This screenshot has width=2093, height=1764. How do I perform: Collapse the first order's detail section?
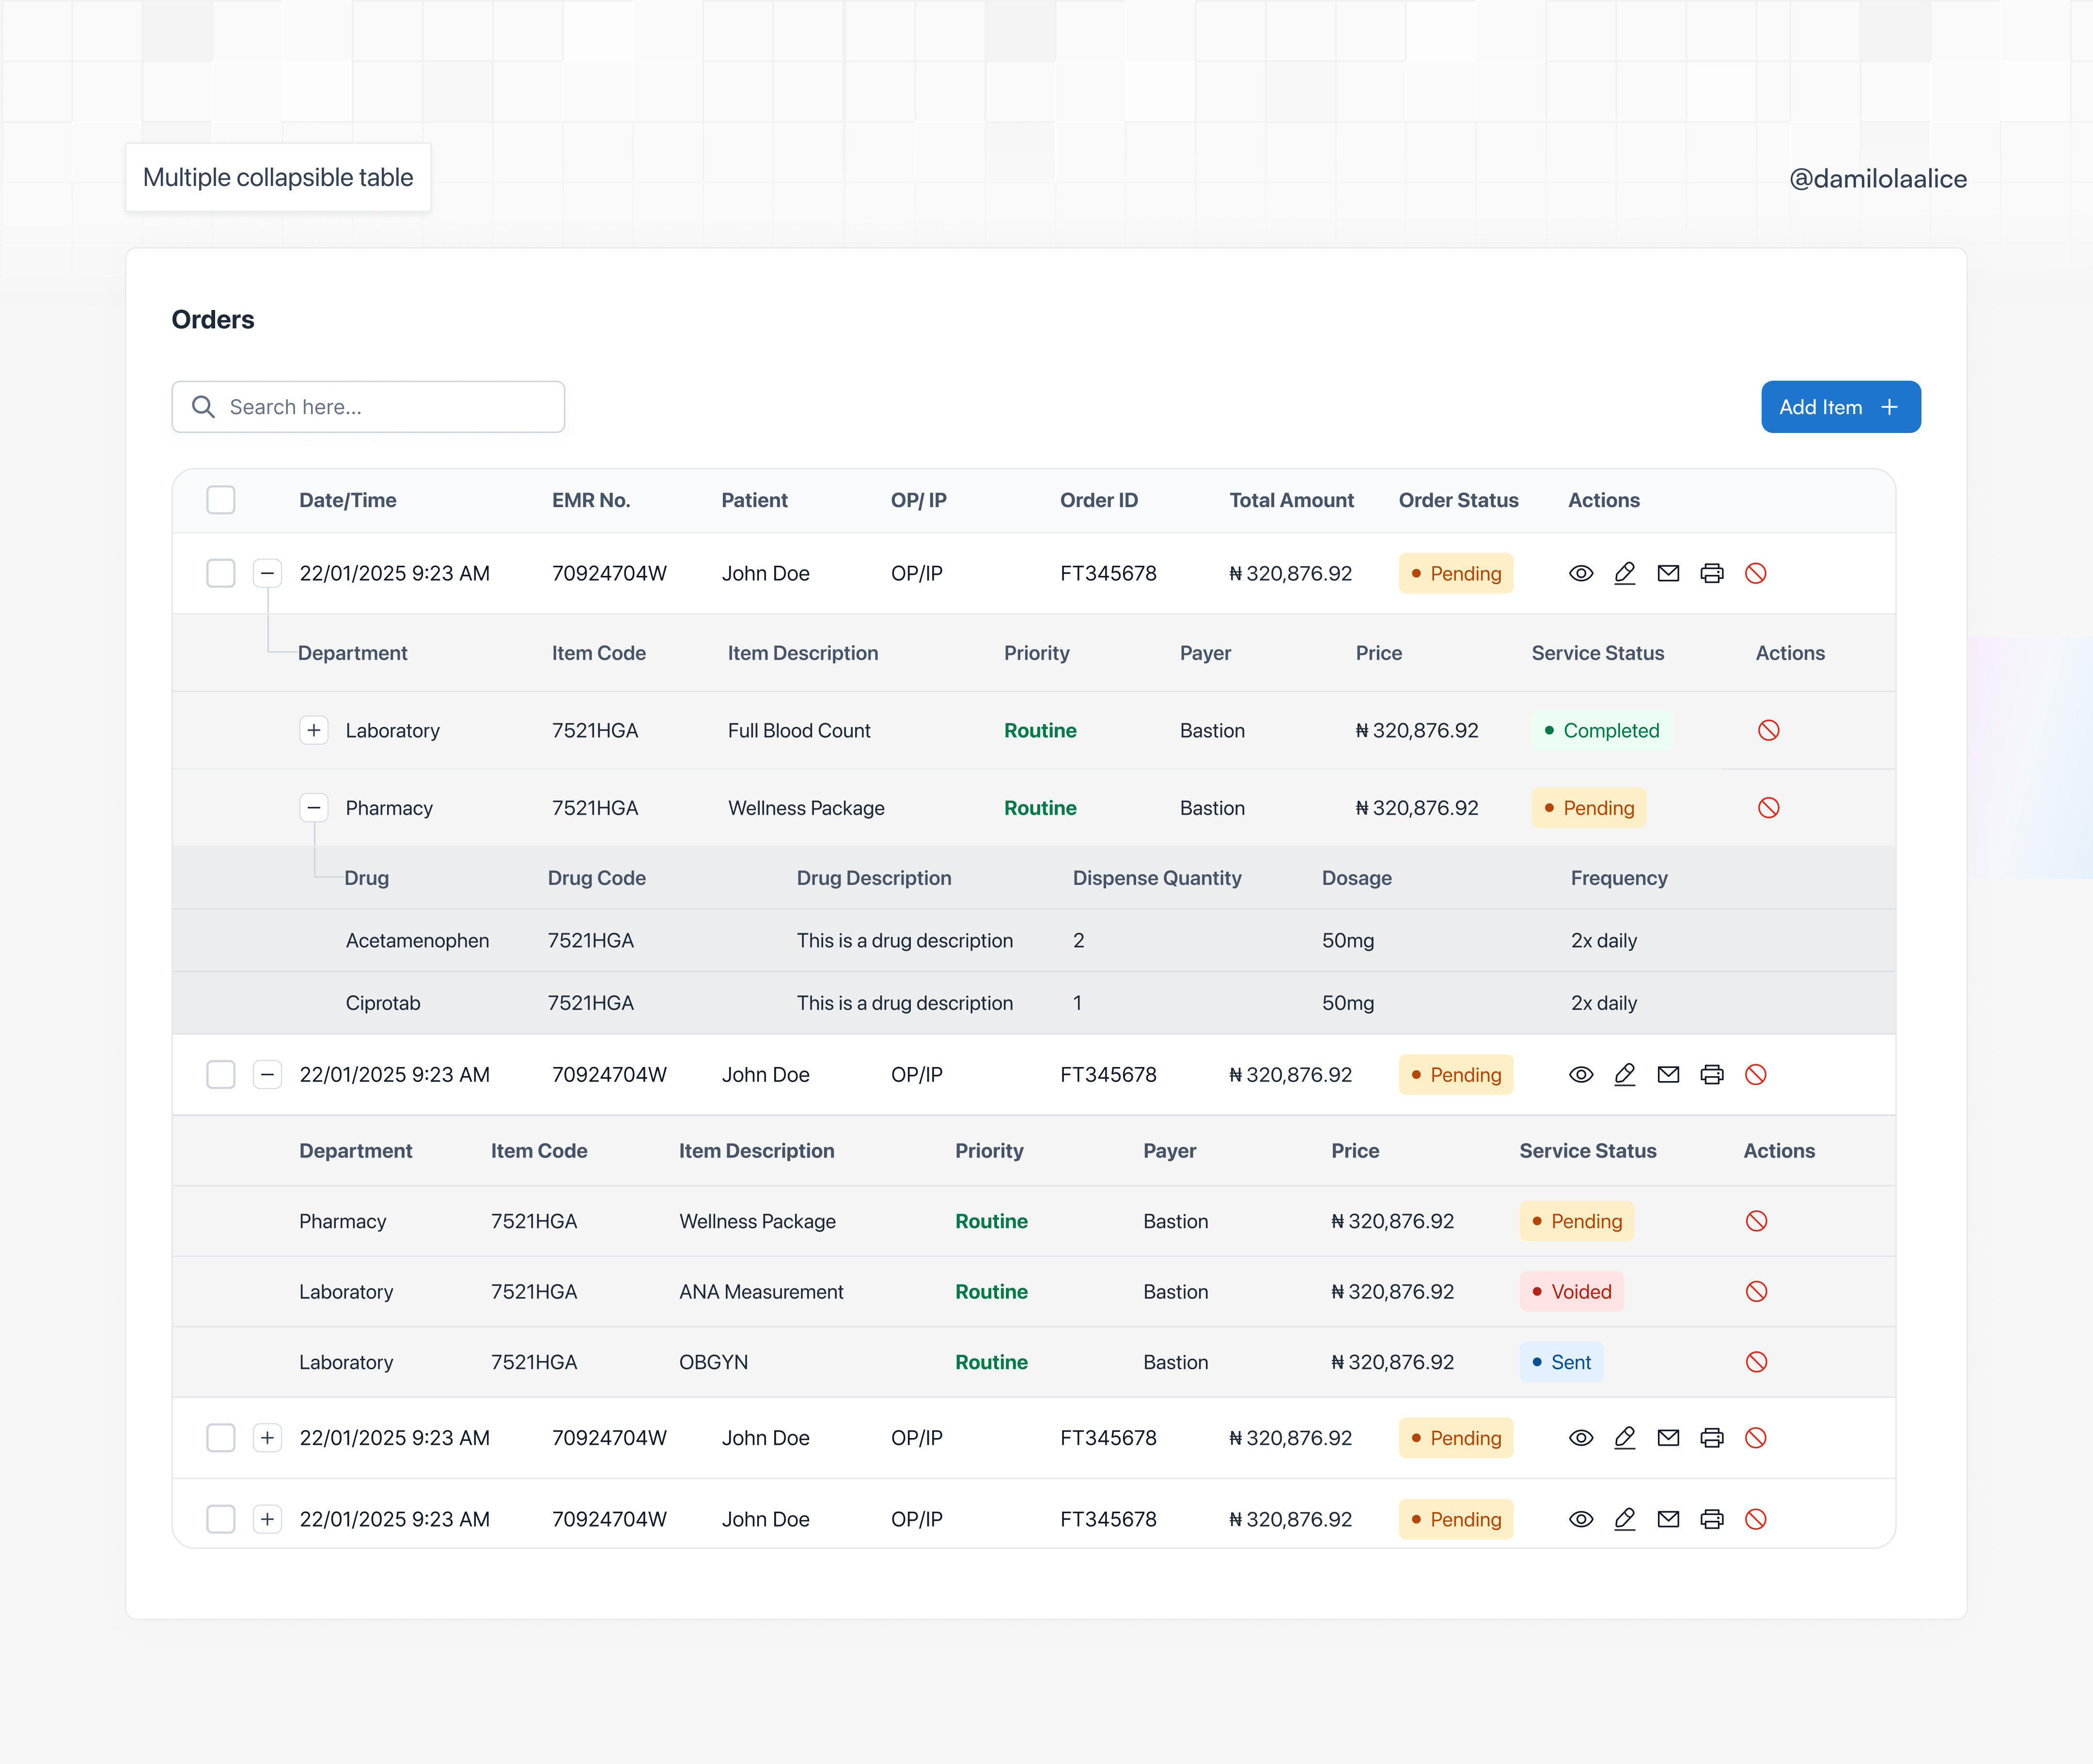(267, 573)
